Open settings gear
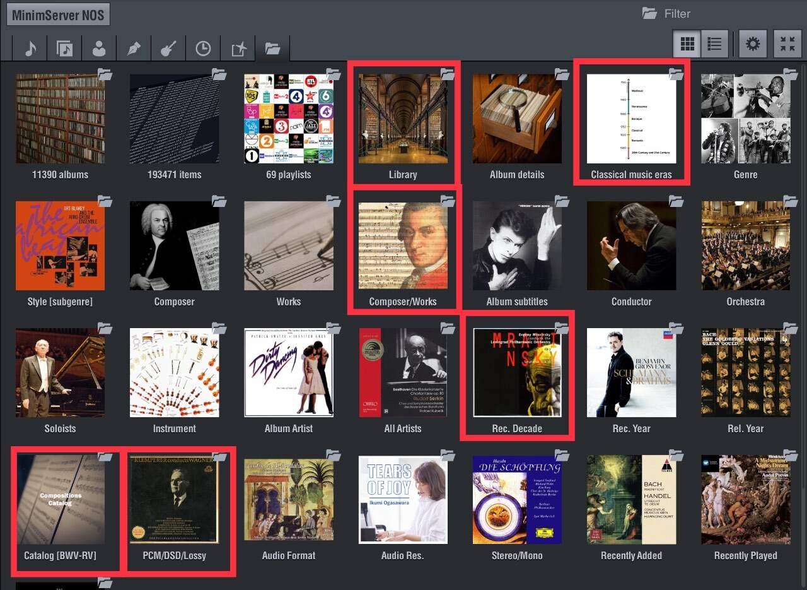 752,44
